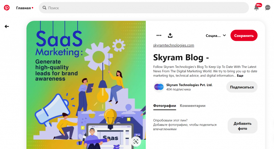The height and width of the screenshot is (149, 274).
Task: Open the three-dot more options menu
Action: click(159, 36)
